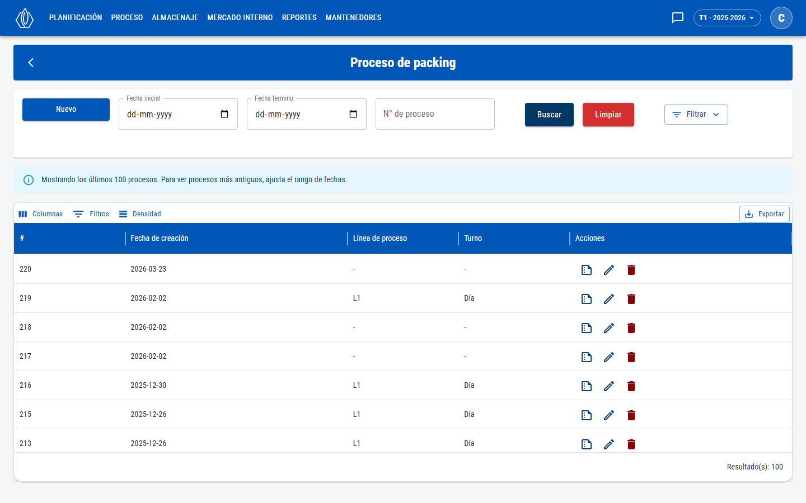Screen dimensions: 806x503
Task: Edit process 220 with pencil icon
Action: [609, 270]
